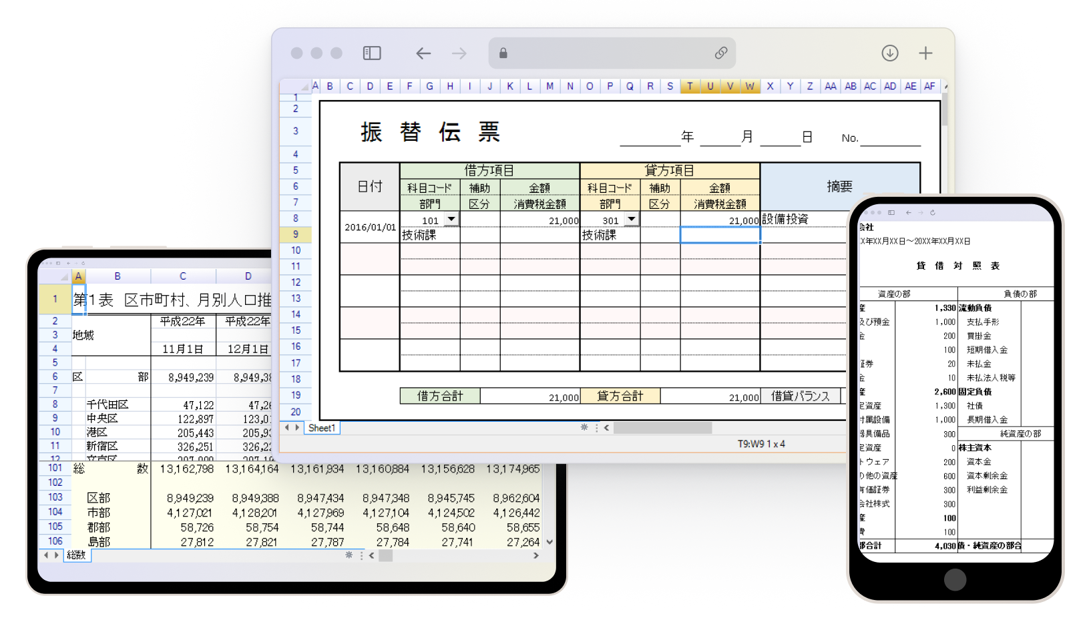This screenshot has width=1089, height=628.
Task: Click the add-sheet asterisk icon beside Sheet1 tab
Action: click(x=584, y=428)
